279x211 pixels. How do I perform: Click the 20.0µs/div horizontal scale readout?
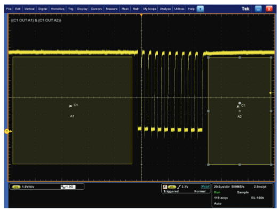221,187
